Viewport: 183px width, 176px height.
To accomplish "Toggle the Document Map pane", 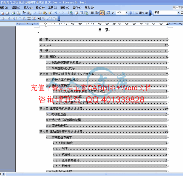I will 108,13.
